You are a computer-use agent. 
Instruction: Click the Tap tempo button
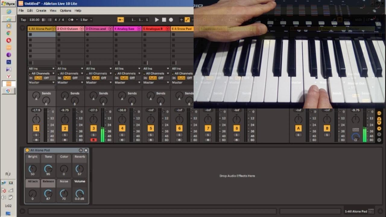coord(23,20)
